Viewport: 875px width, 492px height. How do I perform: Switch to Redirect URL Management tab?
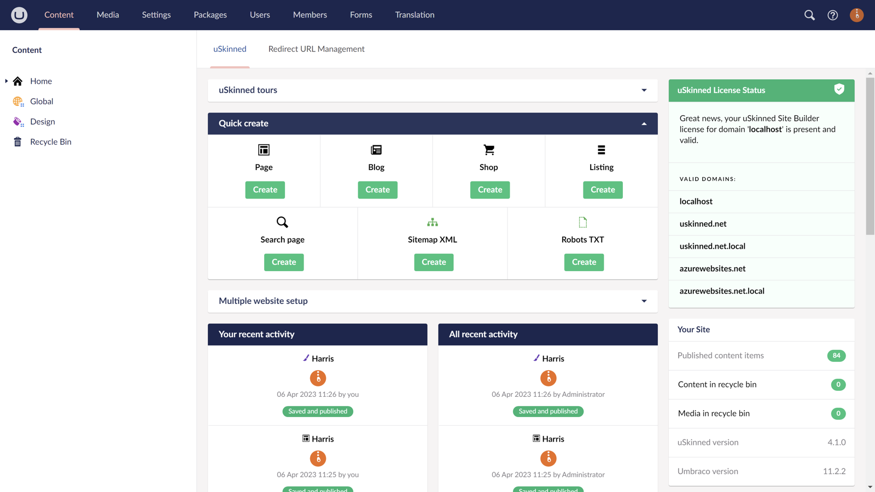(x=316, y=49)
